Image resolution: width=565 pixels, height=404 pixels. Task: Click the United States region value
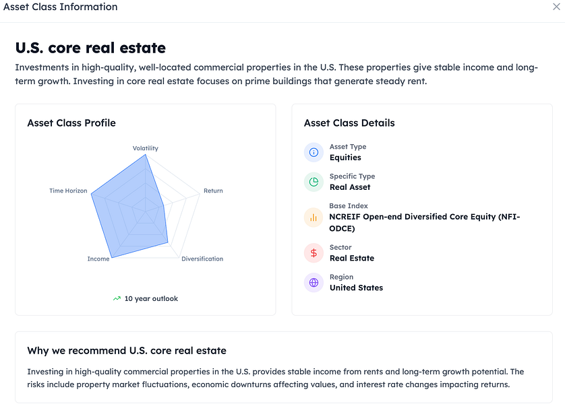(x=356, y=288)
